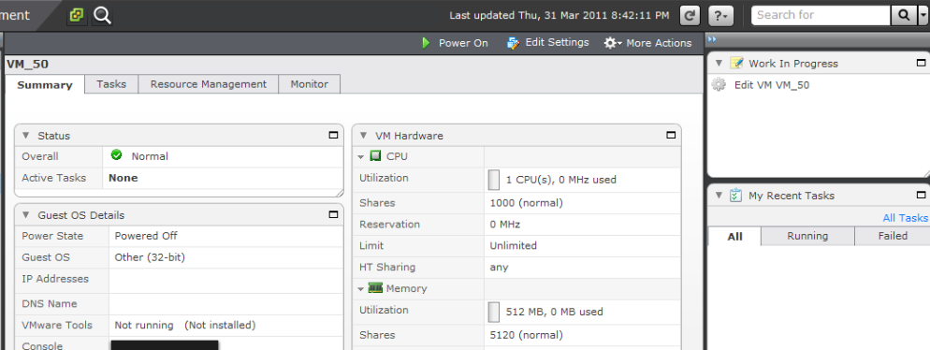Open the help question-mark dropdown
This screenshot has width=930, height=350.
[720, 15]
